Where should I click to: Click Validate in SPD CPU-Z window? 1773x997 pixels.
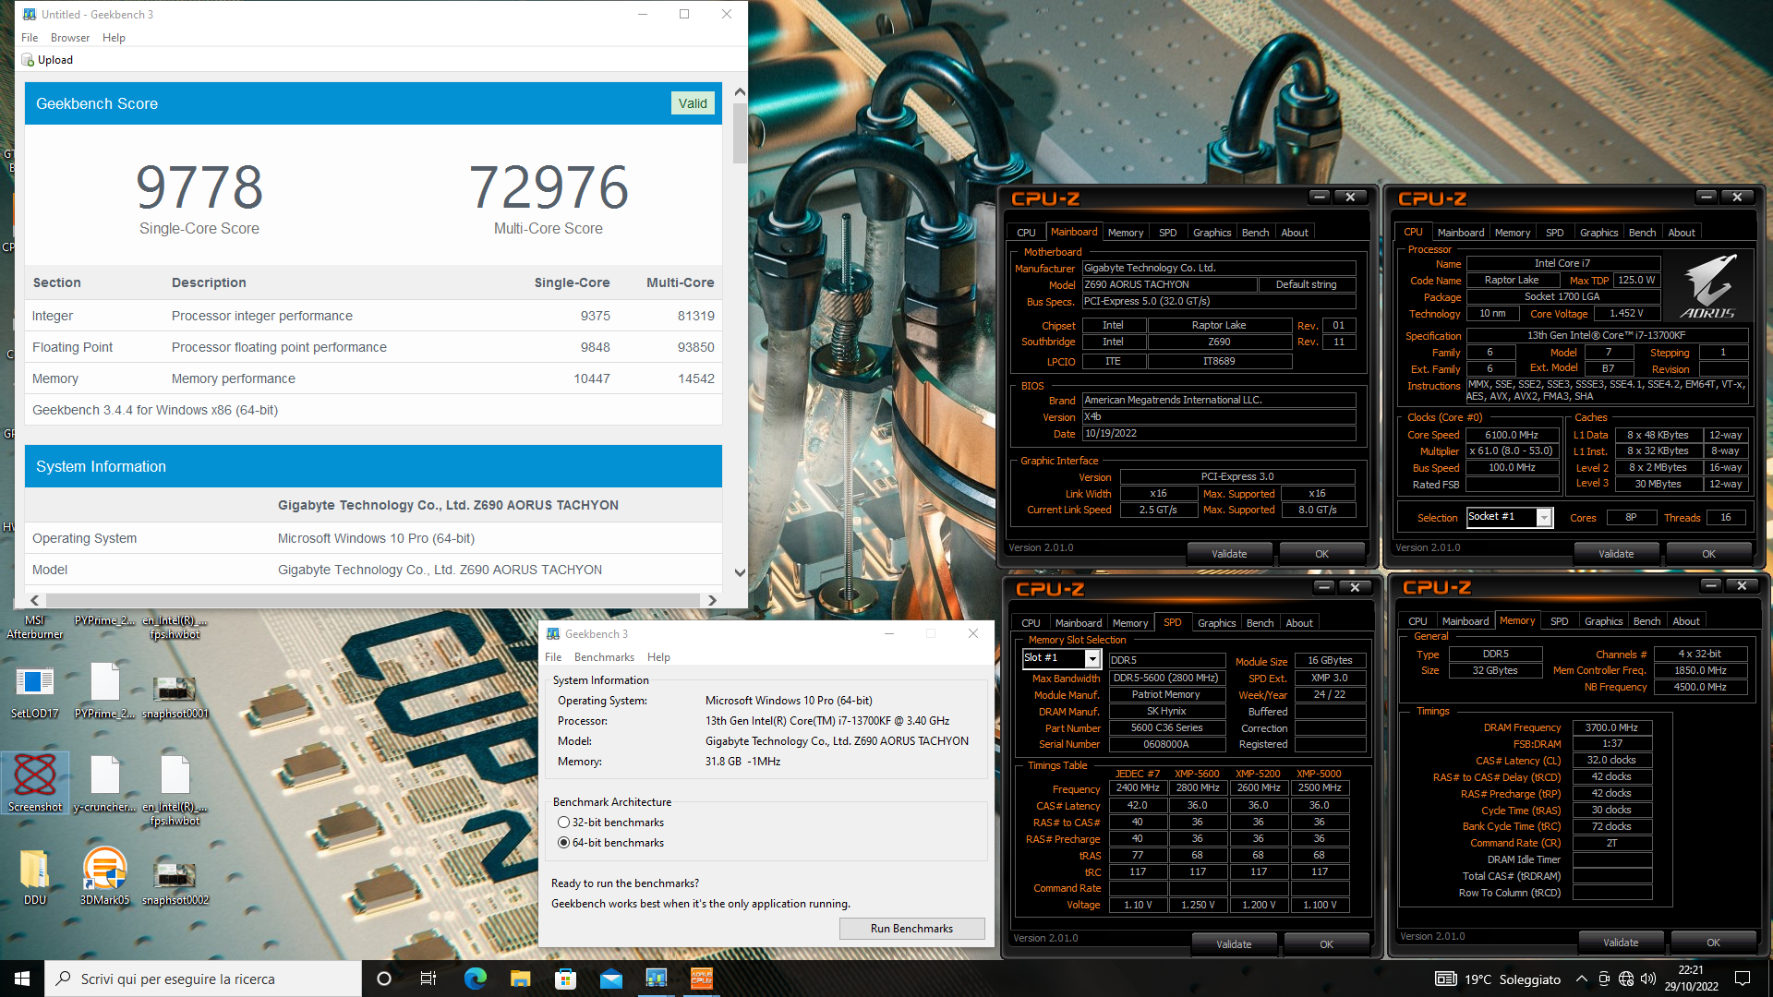point(1234,944)
